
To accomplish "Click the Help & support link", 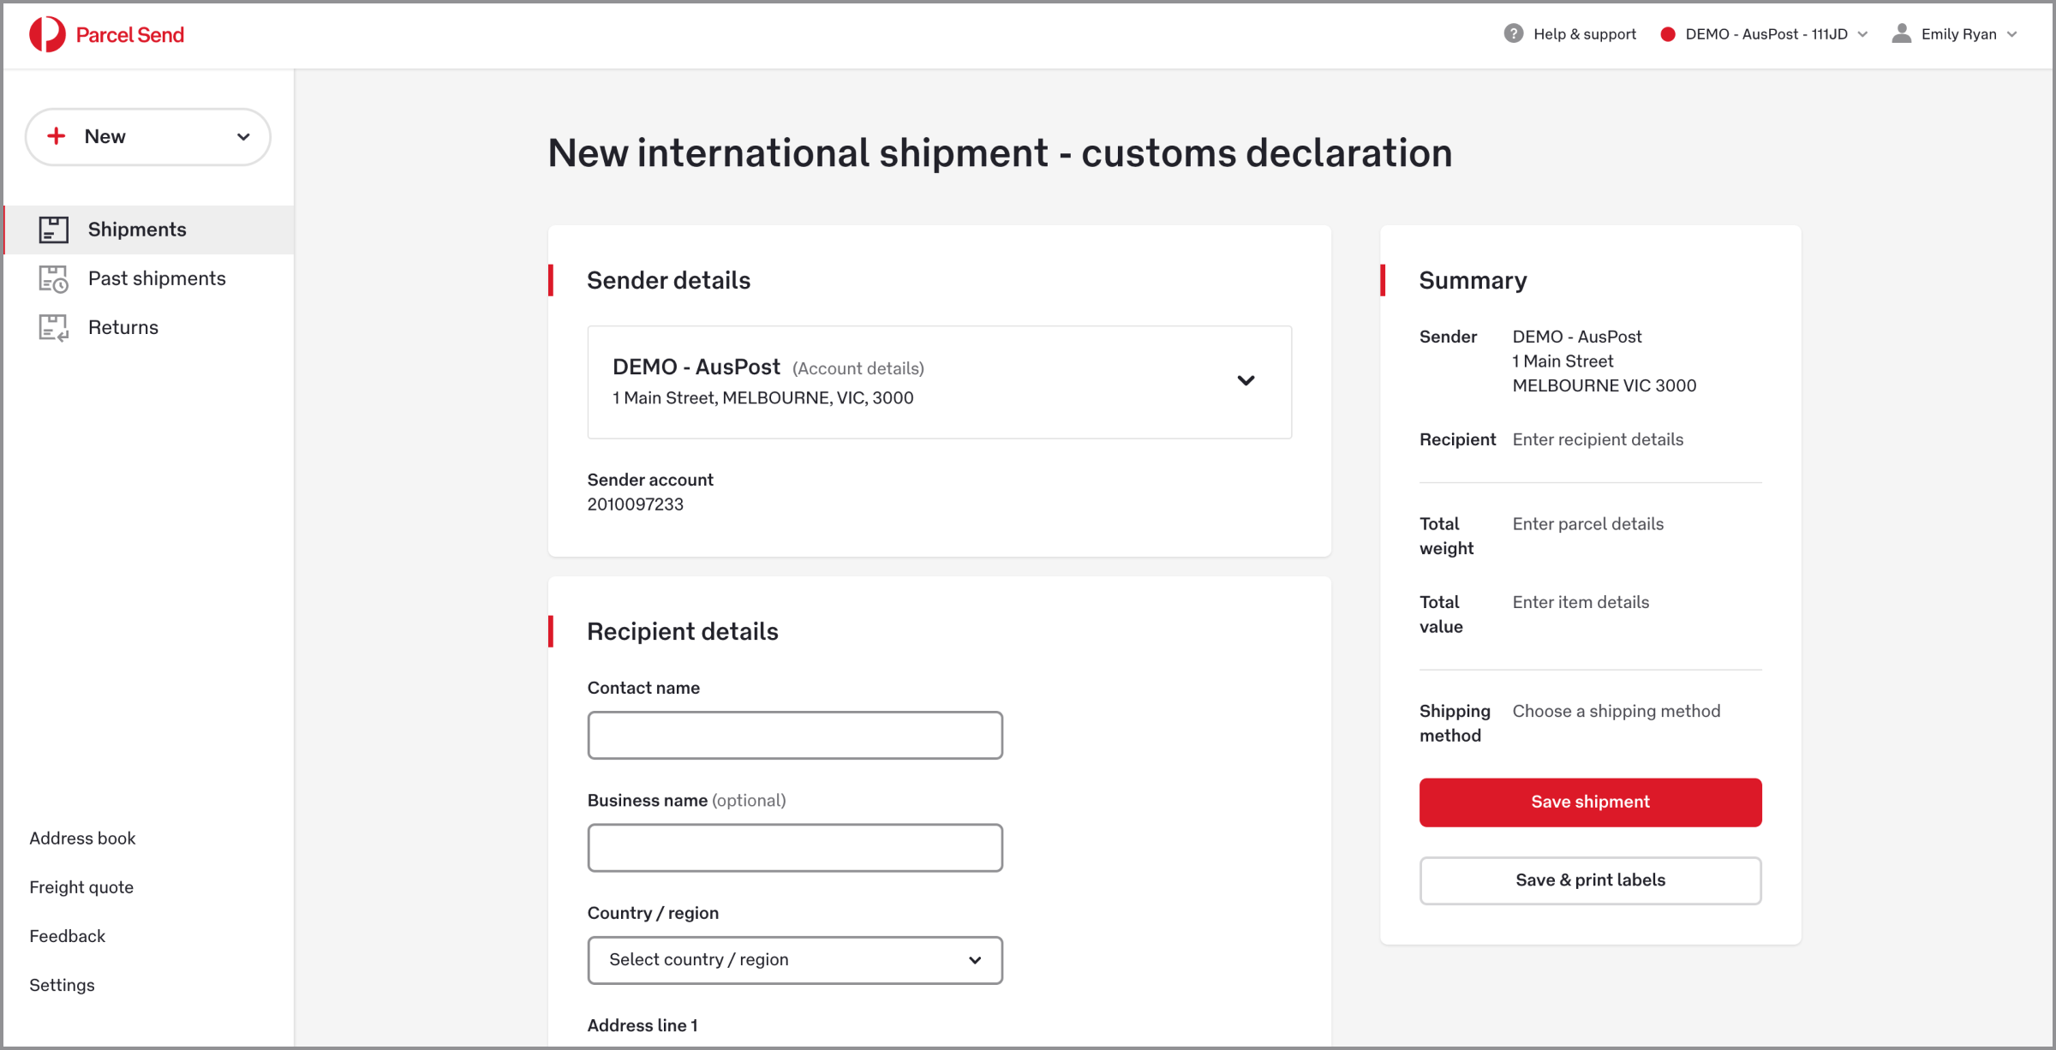I will tap(1584, 34).
